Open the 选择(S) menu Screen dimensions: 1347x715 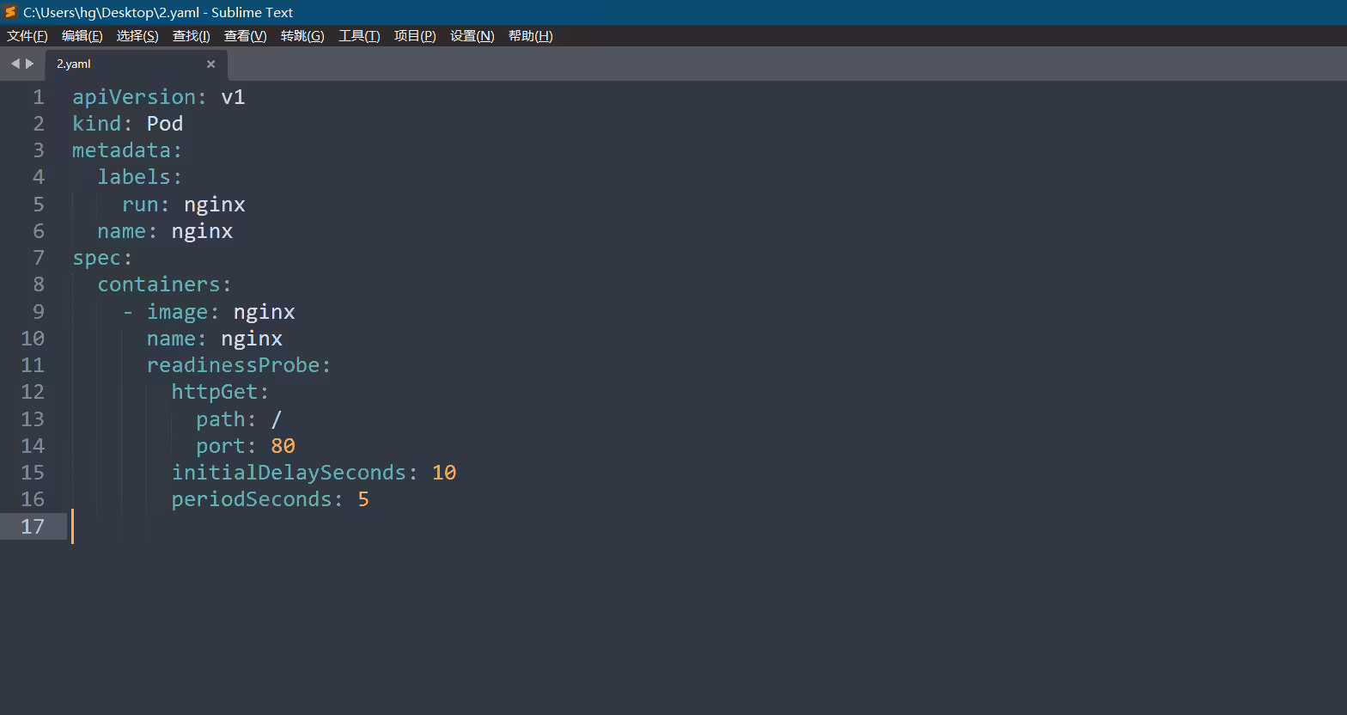click(137, 36)
